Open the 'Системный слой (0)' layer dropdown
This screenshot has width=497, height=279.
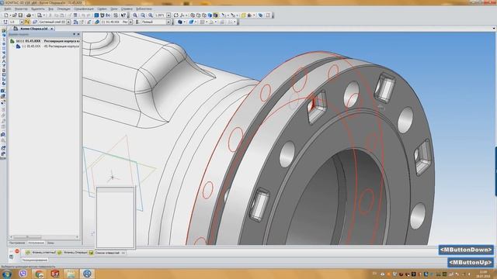[x=68, y=22]
